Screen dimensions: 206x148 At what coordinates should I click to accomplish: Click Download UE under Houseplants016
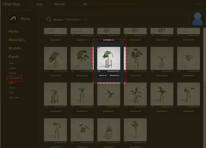[135, 40]
